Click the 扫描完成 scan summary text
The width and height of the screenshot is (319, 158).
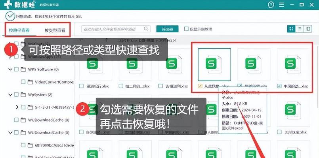point(49,17)
